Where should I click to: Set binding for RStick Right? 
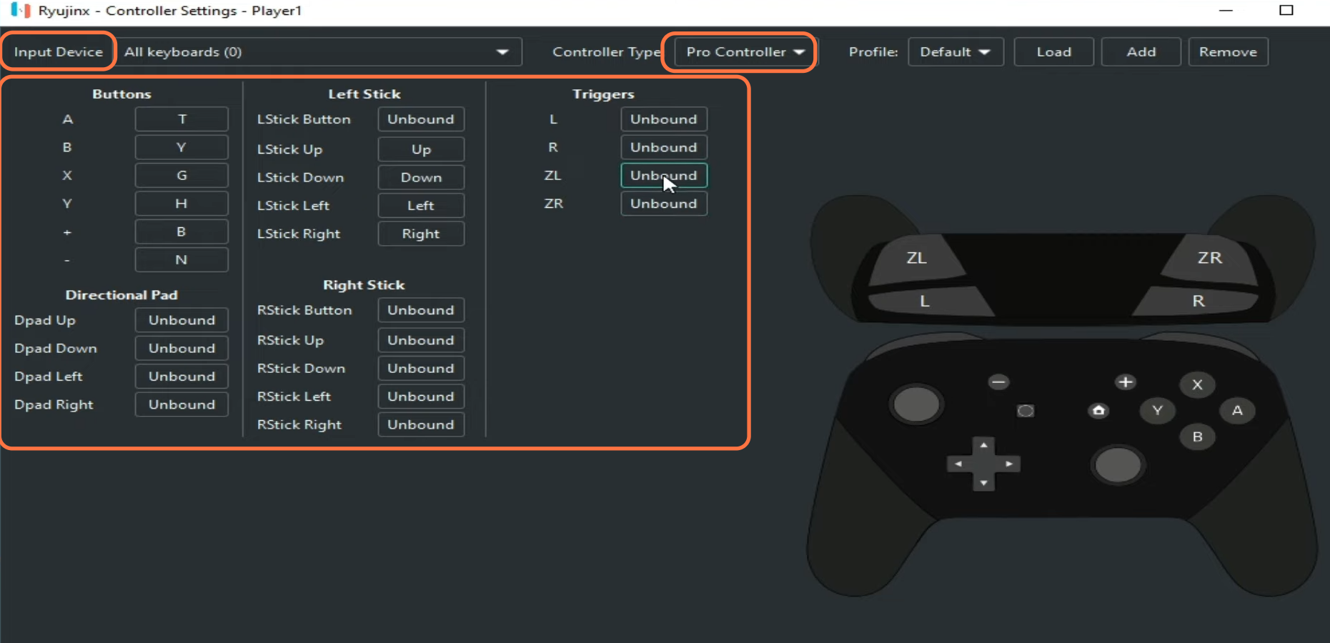pos(421,424)
